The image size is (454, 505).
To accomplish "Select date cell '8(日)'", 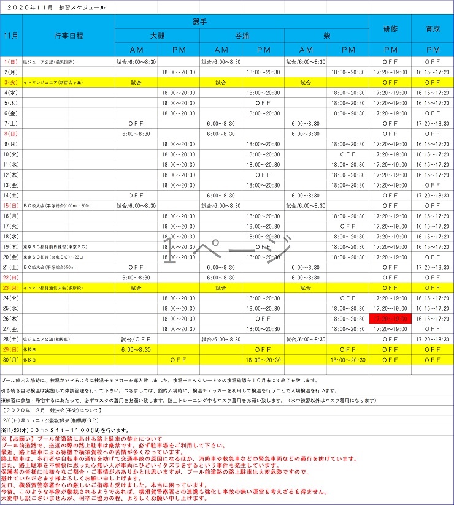I will (11, 134).
